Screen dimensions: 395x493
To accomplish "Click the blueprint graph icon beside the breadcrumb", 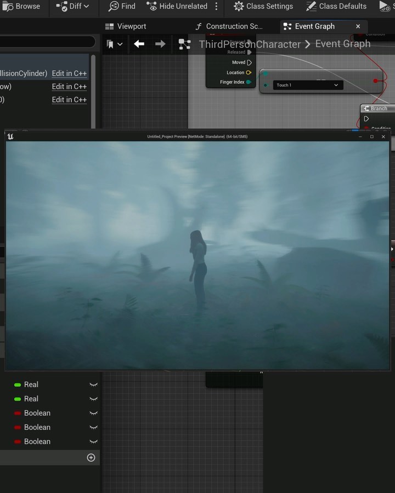I will tap(185, 44).
